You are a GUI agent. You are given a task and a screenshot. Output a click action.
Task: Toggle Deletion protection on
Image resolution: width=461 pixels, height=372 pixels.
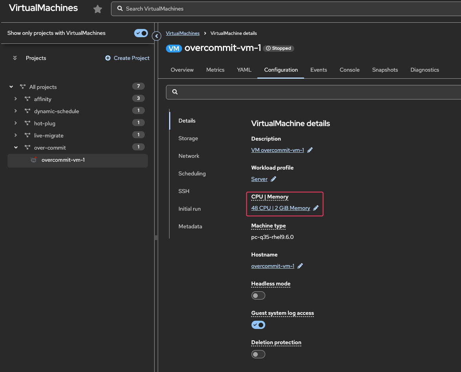pyautogui.click(x=258, y=354)
